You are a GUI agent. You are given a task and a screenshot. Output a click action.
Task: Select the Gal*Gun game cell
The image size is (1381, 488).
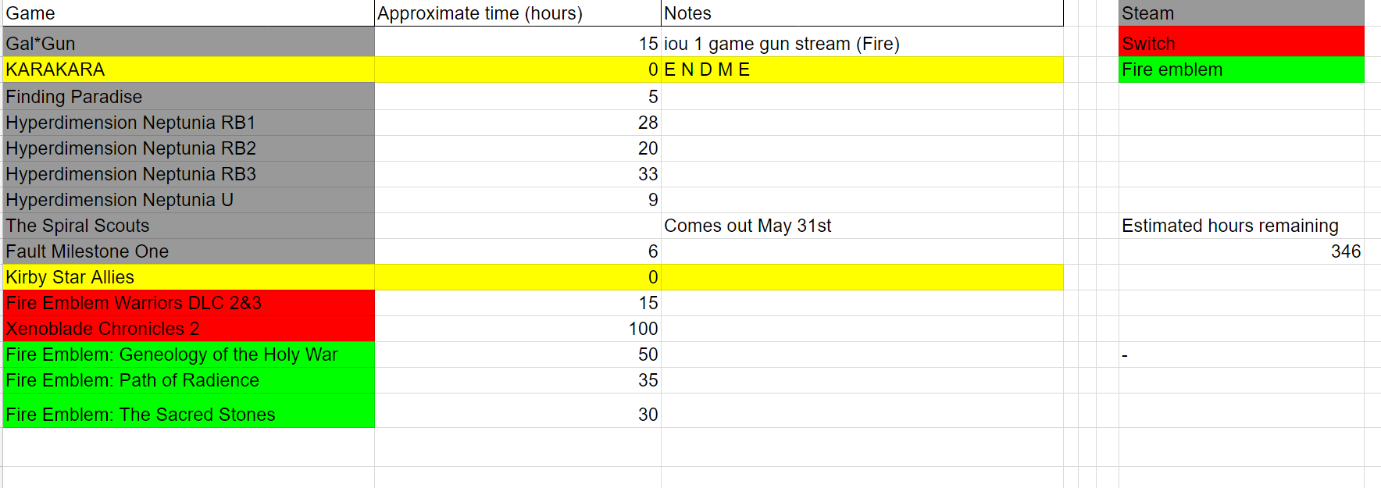click(x=188, y=42)
